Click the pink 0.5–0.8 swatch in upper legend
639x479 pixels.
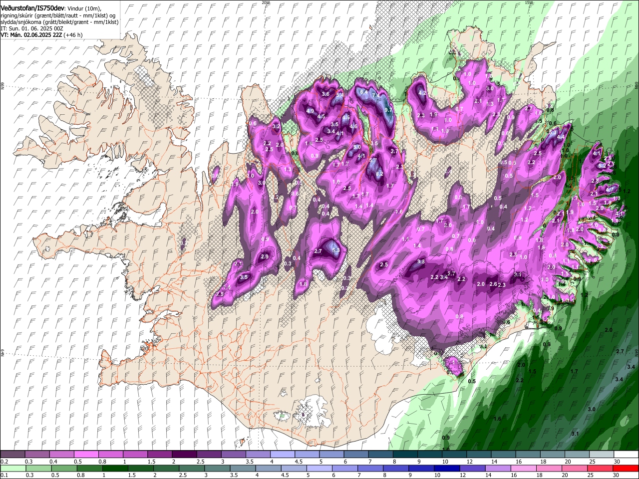pos(86,455)
